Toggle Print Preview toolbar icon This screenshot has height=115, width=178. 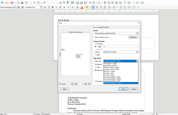click(26, 3)
